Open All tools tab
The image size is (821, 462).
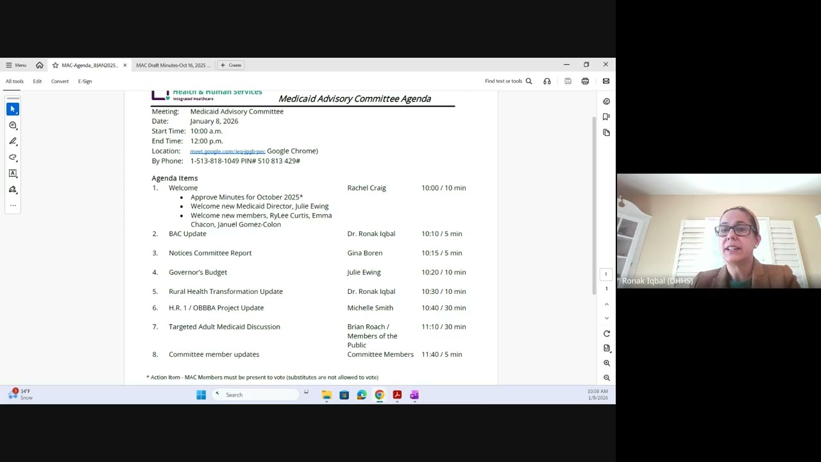tap(15, 81)
